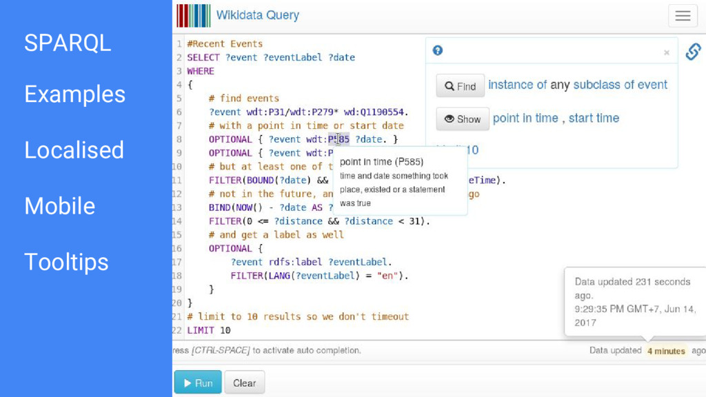The image size is (706, 397).
Task: Open the hamburger navigation menu
Action: 683,16
